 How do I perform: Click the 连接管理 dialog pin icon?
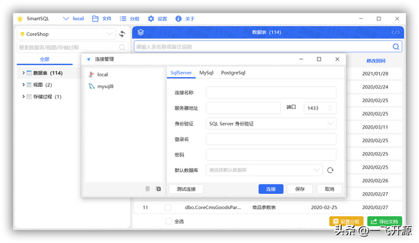click(88, 59)
